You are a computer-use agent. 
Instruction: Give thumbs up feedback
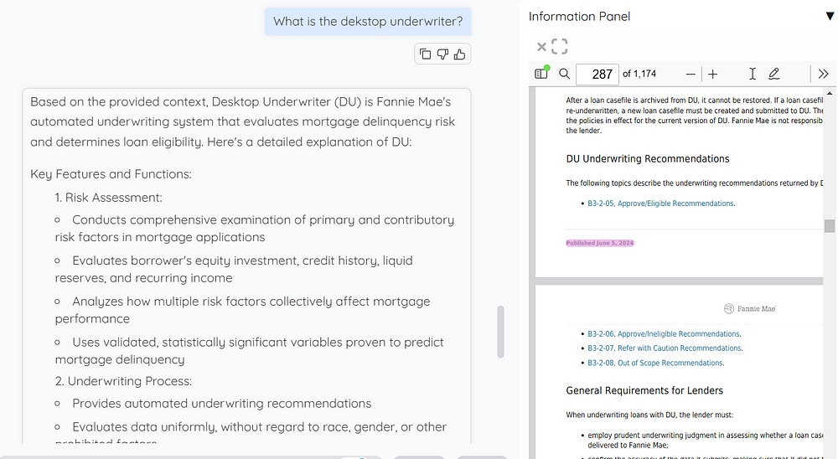click(x=459, y=54)
